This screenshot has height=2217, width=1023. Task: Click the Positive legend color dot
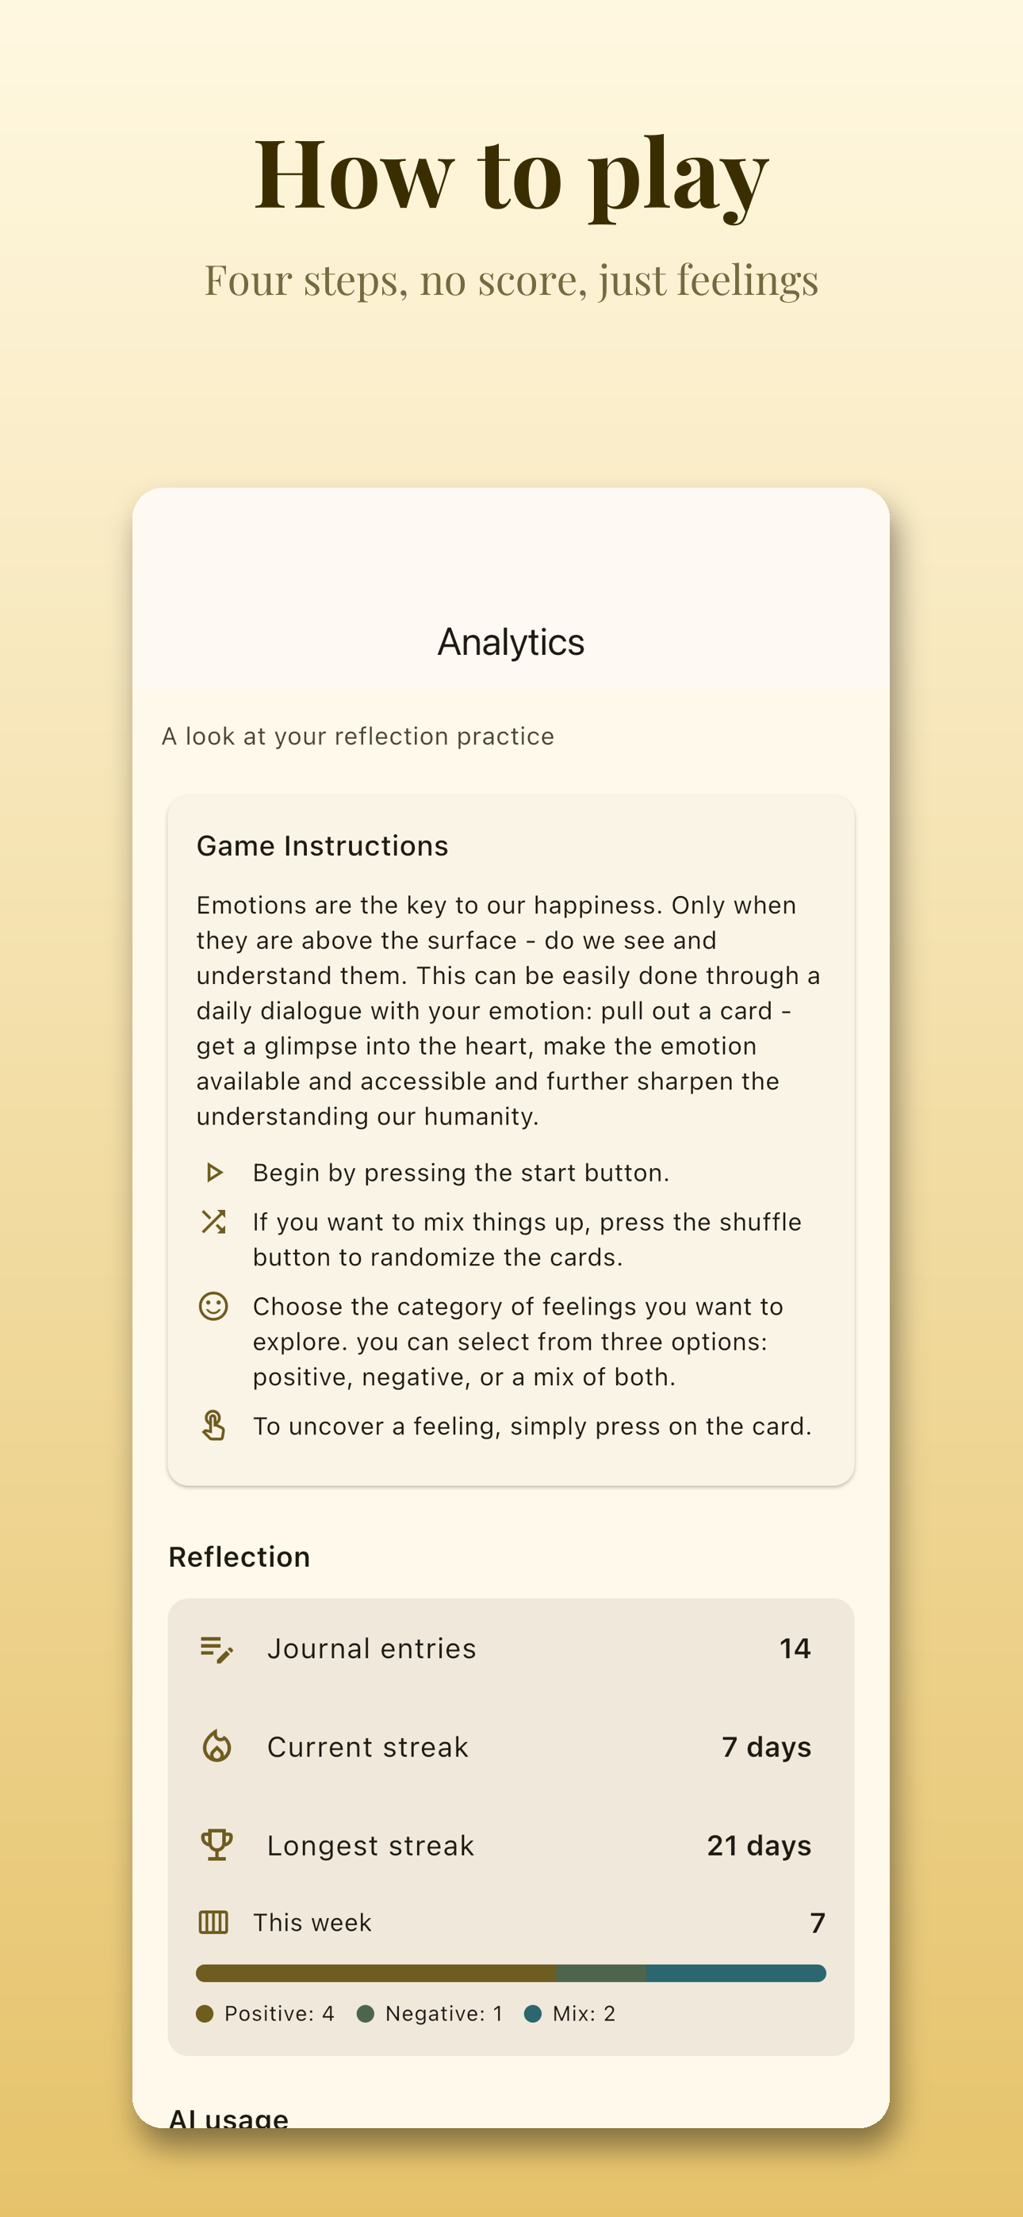click(205, 2013)
